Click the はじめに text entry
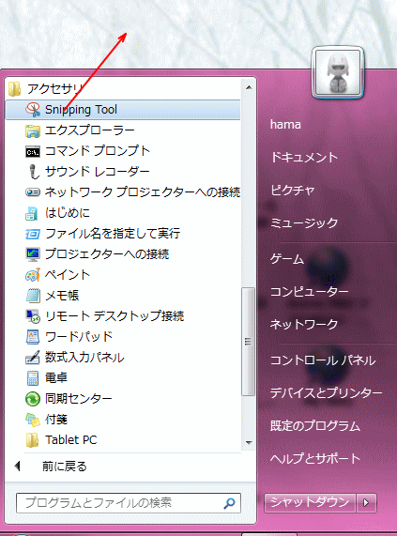Viewport: 397px width, 536px height. pos(68,213)
